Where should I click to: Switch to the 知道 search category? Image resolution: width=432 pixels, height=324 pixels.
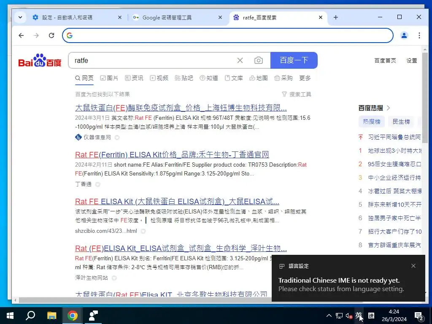coord(208,78)
